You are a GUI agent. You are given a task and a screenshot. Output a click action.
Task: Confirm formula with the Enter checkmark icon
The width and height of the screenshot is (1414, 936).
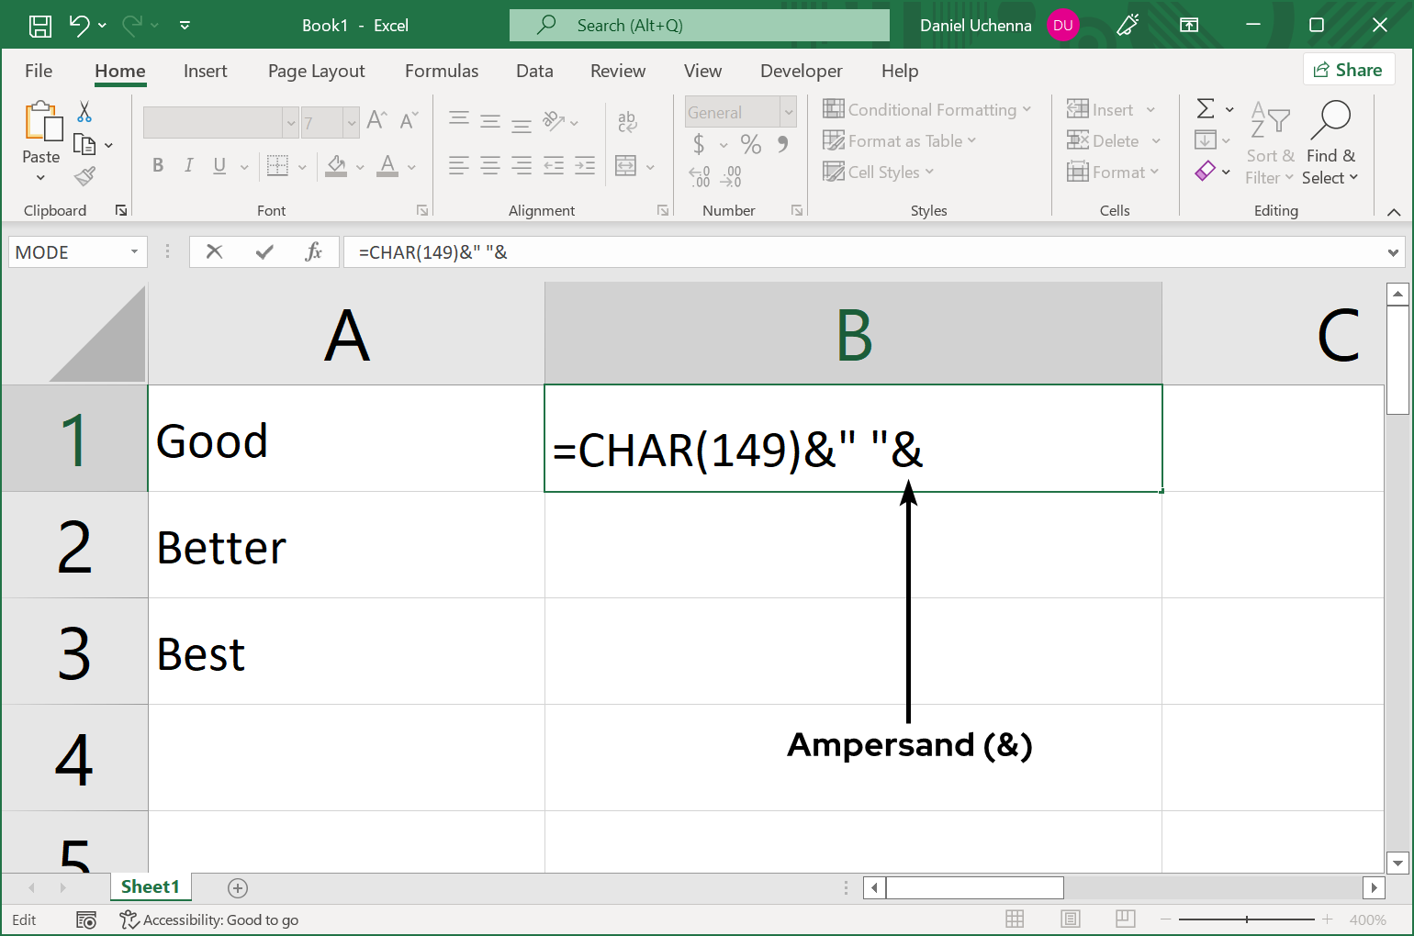click(264, 251)
